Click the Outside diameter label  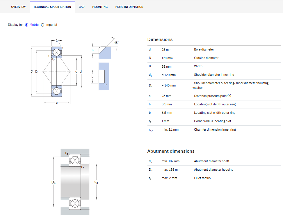(x=206, y=58)
